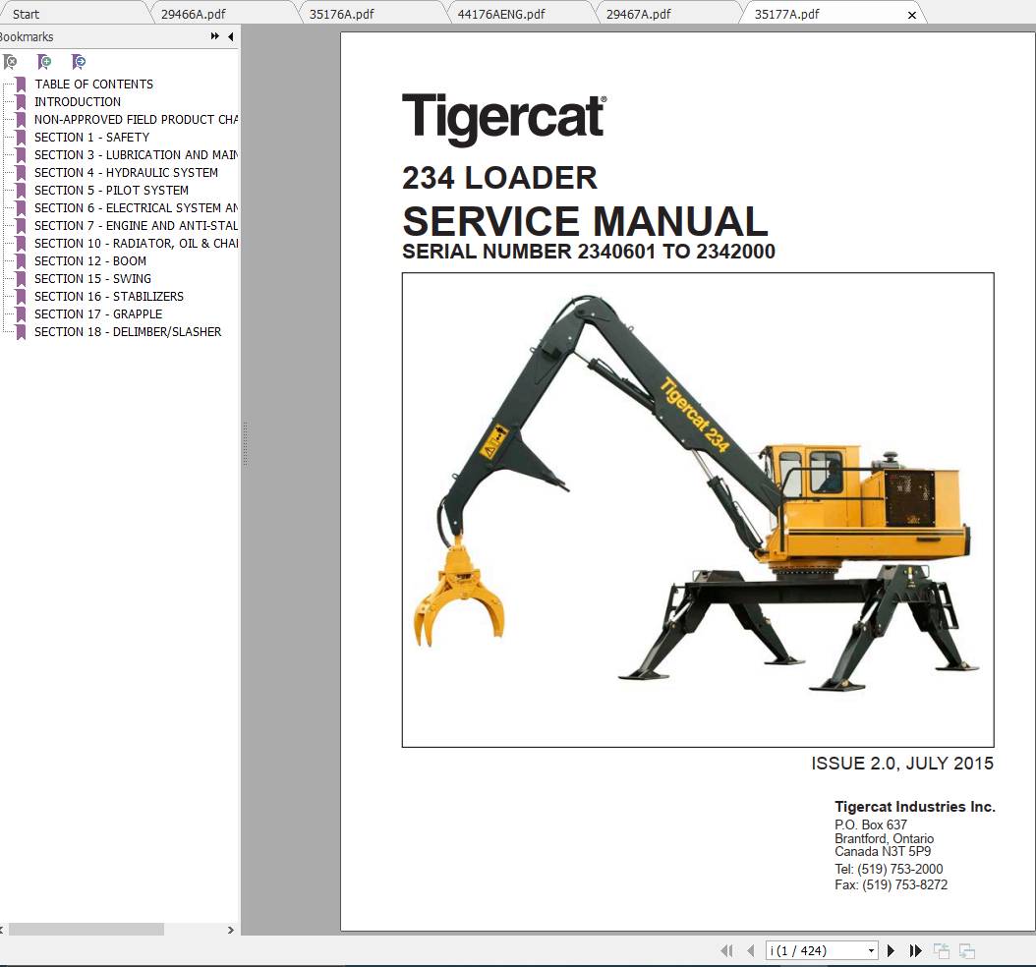Click the duplicate window icon
The image size is (1036, 967).
pos(967,950)
